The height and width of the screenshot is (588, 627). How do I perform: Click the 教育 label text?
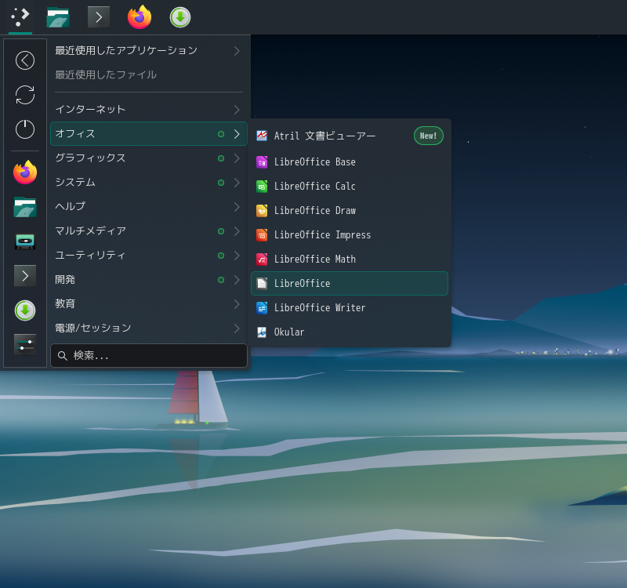click(65, 303)
